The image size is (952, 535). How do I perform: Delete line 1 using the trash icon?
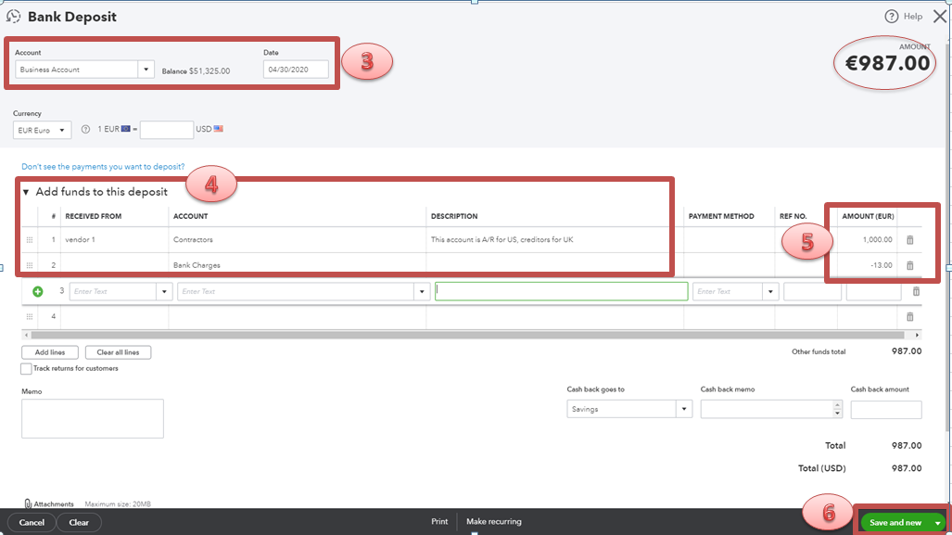click(x=909, y=238)
